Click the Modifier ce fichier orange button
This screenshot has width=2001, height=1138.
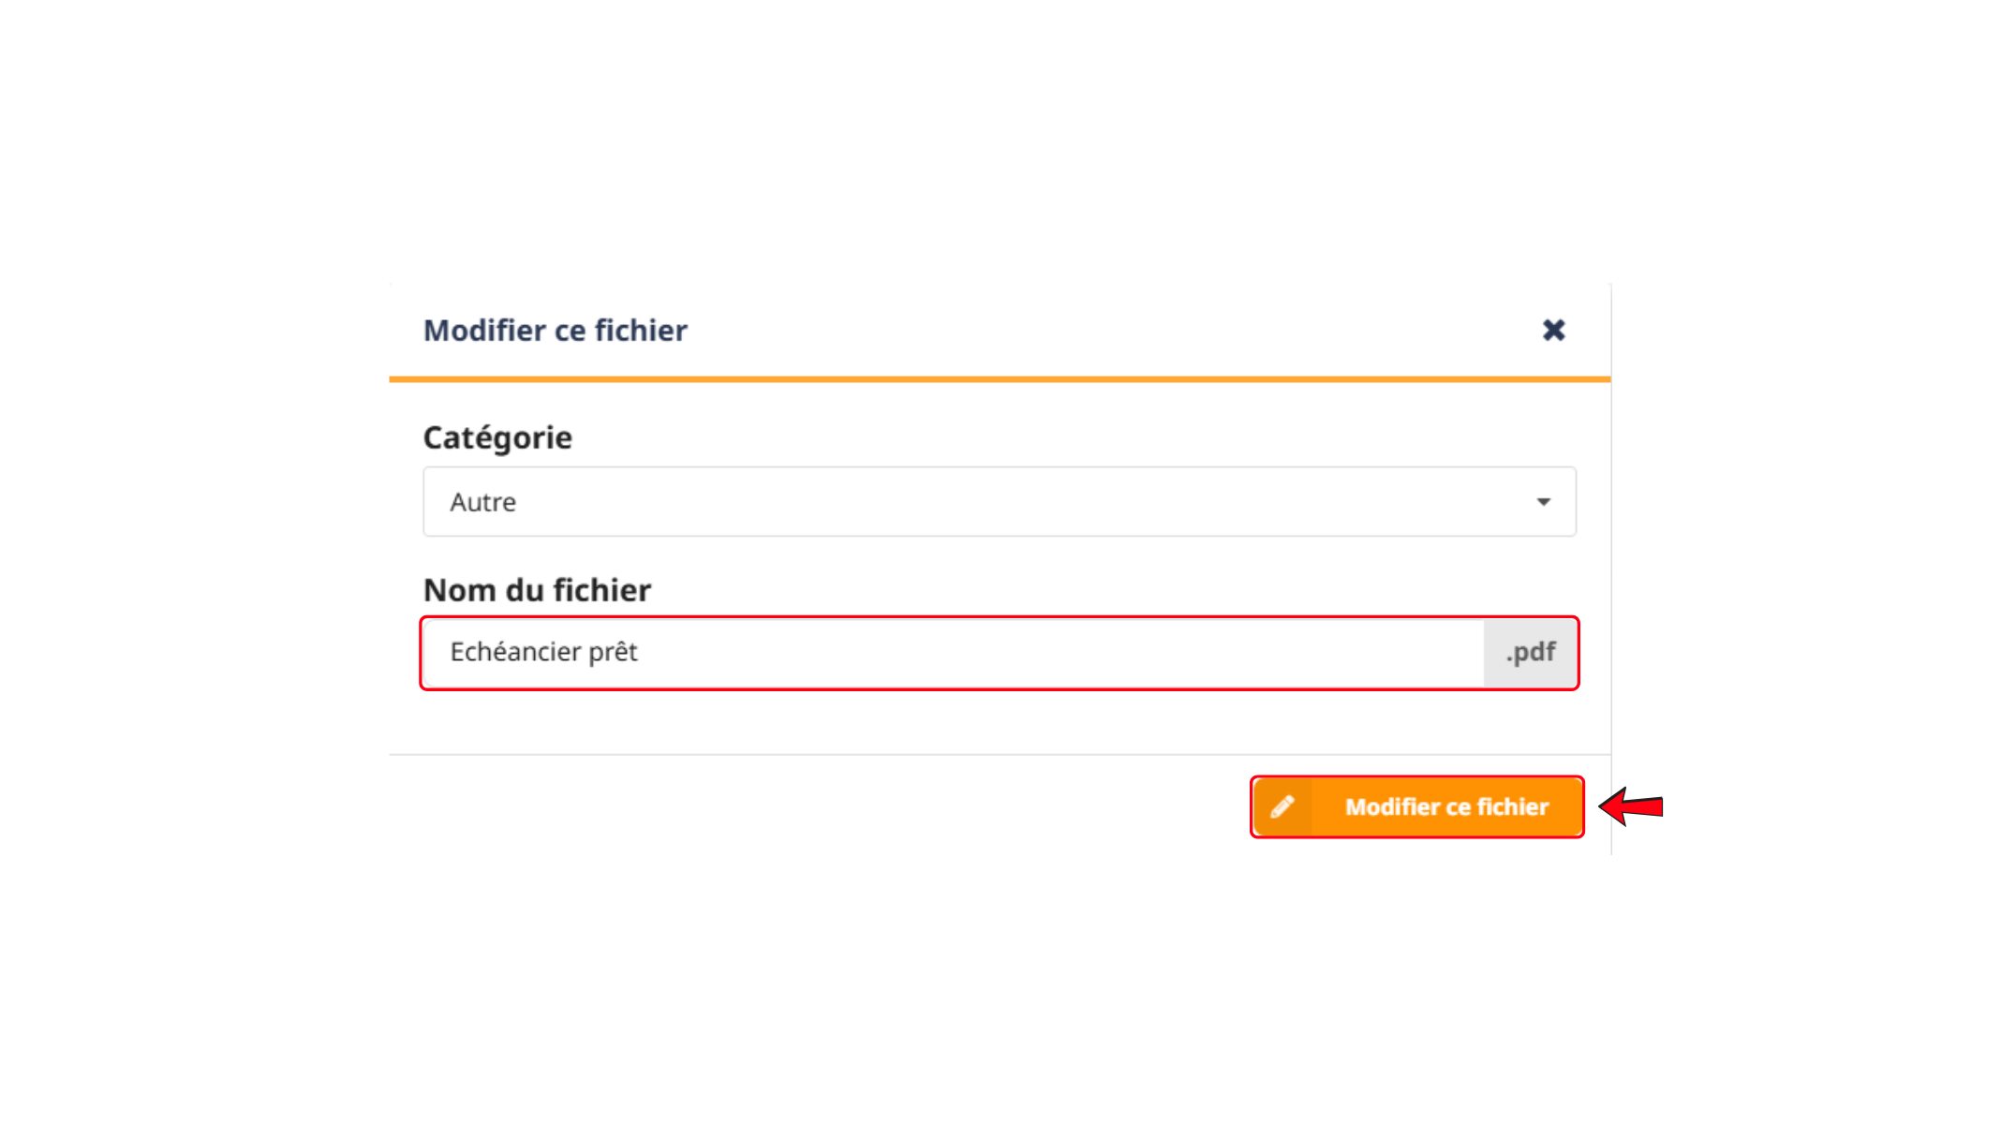[x=1416, y=806]
